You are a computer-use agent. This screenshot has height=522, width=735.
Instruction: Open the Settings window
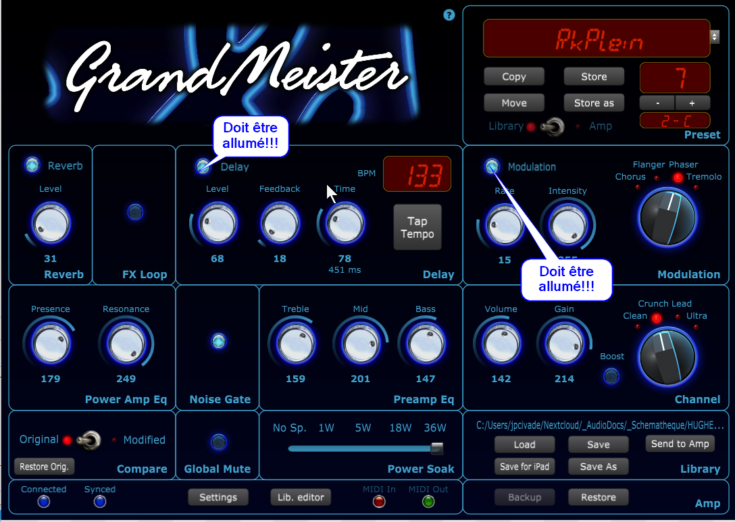pos(218,498)
